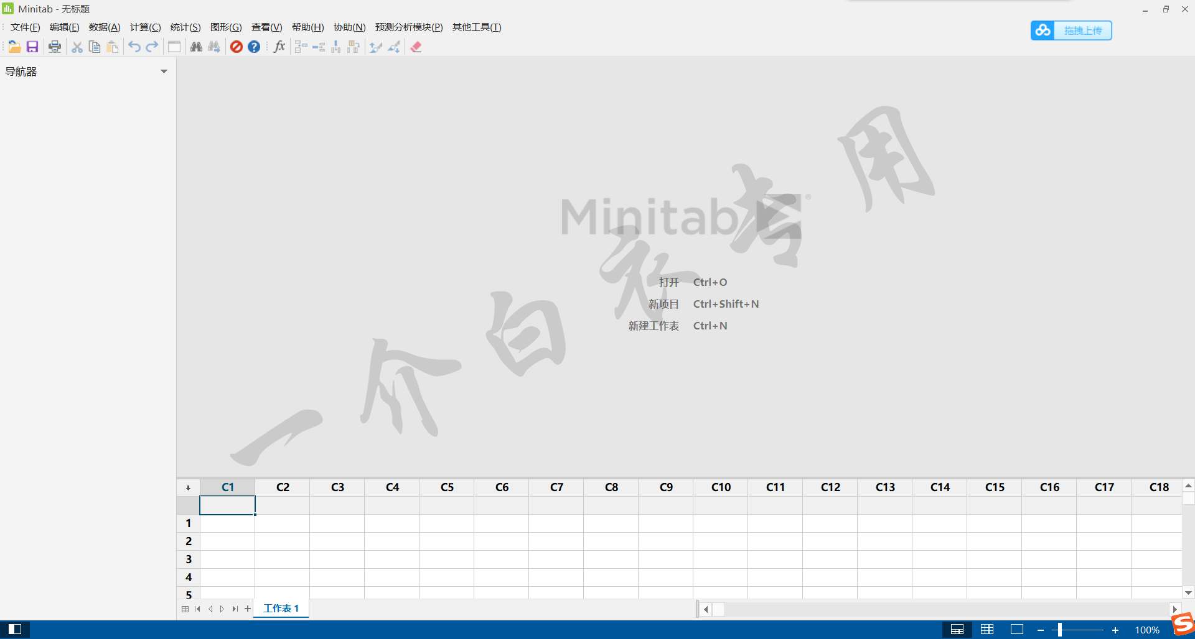Open the 预测分析模块(P) menu

coord(409,27)
